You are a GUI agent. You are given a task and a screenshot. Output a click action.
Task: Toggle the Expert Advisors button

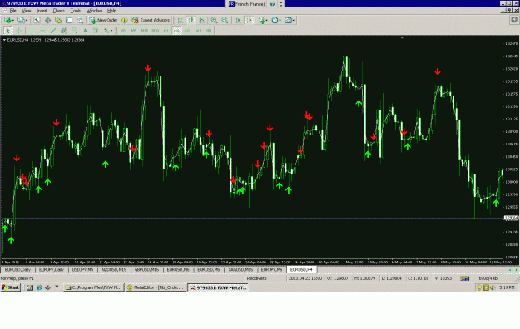151,20
